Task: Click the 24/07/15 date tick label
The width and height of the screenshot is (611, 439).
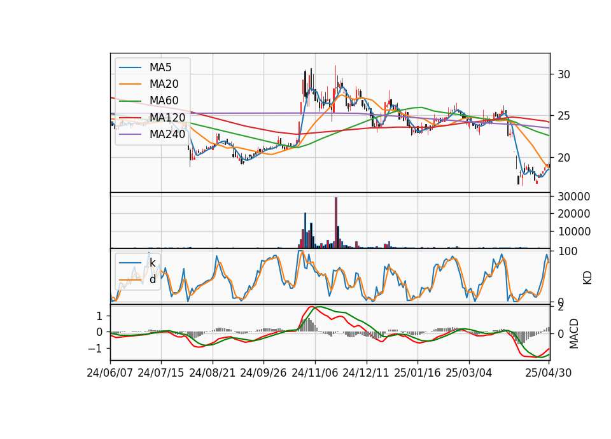Action: coord(161,373)
